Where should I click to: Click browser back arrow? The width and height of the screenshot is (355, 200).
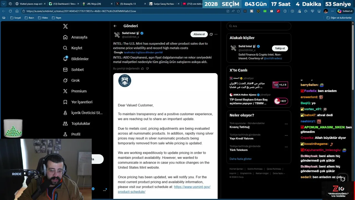pos(4,11)
